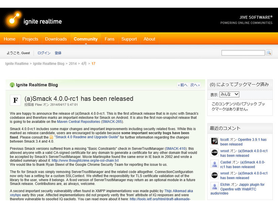Image resolution: width=278 pixels, height=208 pixels.
Task: Click the 2014 breadcrumb link
Action: tap(72, 63)
